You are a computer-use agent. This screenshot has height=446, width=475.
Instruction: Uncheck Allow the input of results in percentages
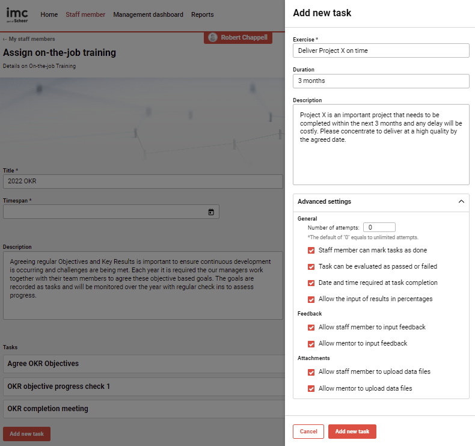tap(311, 299)
